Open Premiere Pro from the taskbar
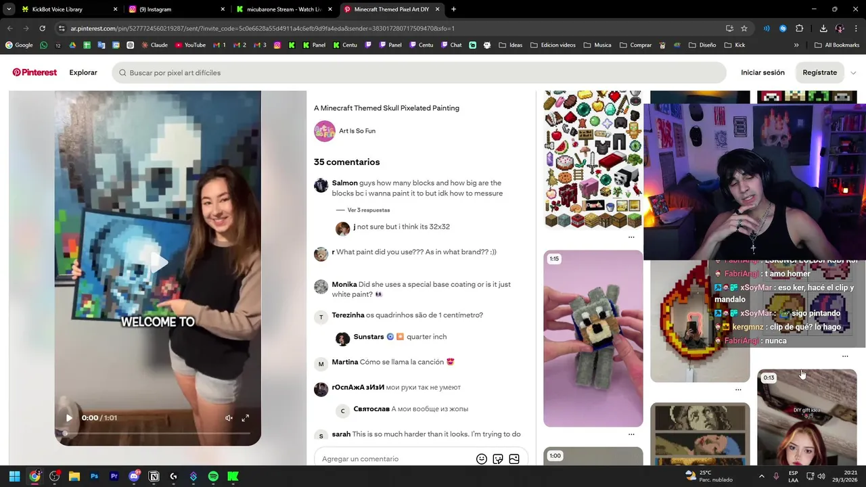The height and width of the screenshot is (487, 866). point(114,476)
